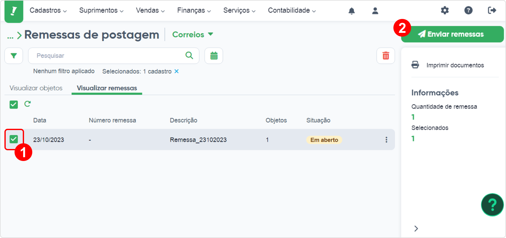Open the user profile icon
This screenshot has width=506, height=238.
click(375, 11)
